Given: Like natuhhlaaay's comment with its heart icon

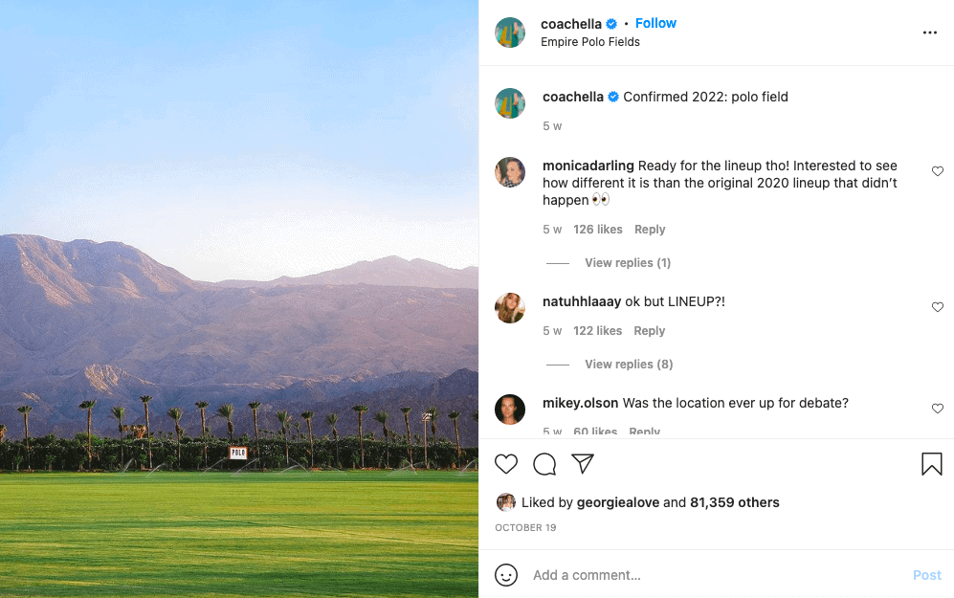Looking at the screenshot, I should tap(938, 307).
